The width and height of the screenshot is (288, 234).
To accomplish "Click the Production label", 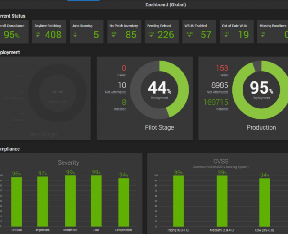I will [x=261, y=127].
